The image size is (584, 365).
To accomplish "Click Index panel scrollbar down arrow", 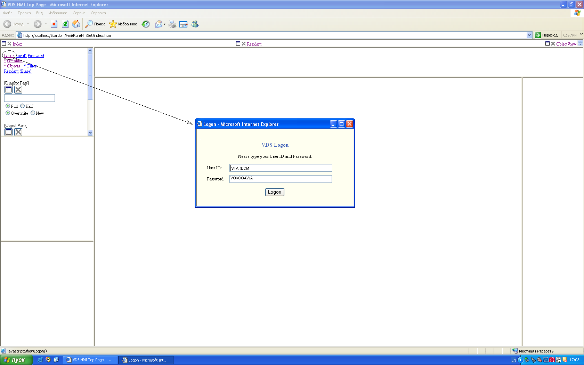I will point(90,132).
